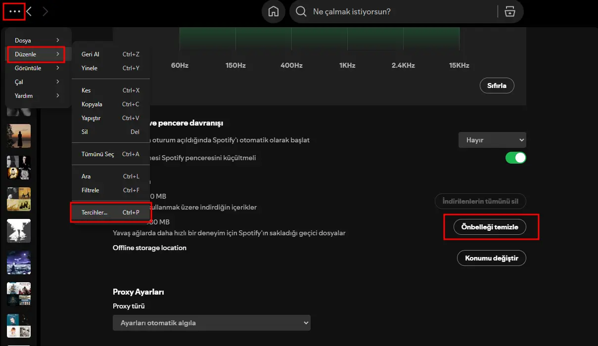
Task: Click Önbelleği temizle button
Action: pos(490,227)
